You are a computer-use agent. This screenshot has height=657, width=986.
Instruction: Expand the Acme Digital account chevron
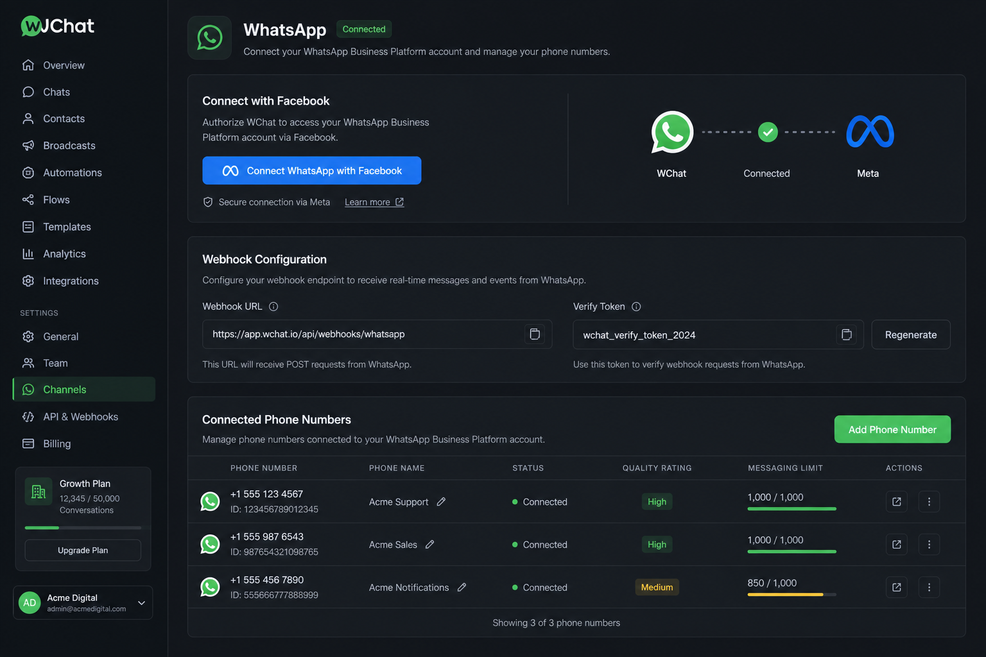(141, 603)
